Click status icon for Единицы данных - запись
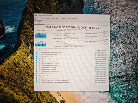Viewport: 138px width, 103px height. tap(37, 65)
